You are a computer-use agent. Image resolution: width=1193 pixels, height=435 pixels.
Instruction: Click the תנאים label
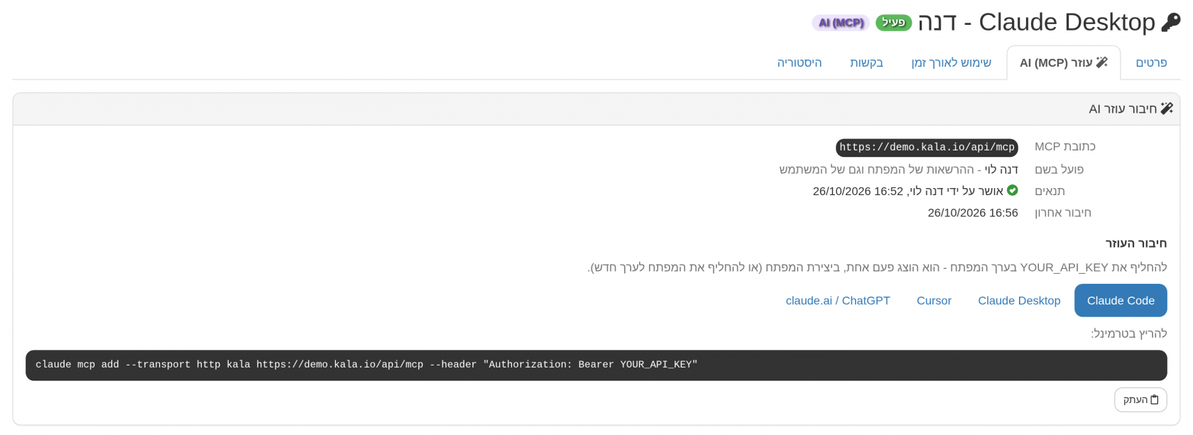(1050, 191)
